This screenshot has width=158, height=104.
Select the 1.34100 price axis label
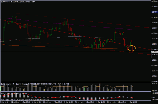coord(155,17)
